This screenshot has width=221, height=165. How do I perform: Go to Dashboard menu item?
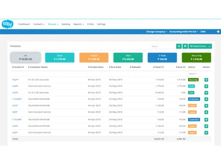click(24, 24)
